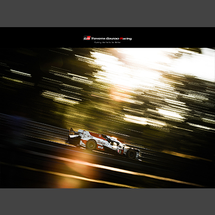Image resolution: width=215 pixels, height=215 pixels.
Task: Click the black header band behind the logo
Action: [x=107, y=37]
